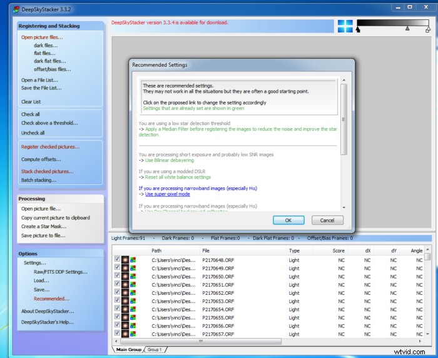438x358 pixels.
Task: Switch to the Main Group tab
Action: click(128, 350)
